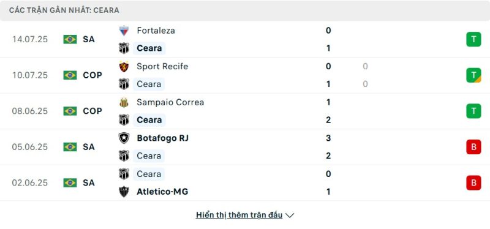The width and height of the screenshot is (490, 229).
Task: Open the Atletico-MG team name
Action: point(162,192)
